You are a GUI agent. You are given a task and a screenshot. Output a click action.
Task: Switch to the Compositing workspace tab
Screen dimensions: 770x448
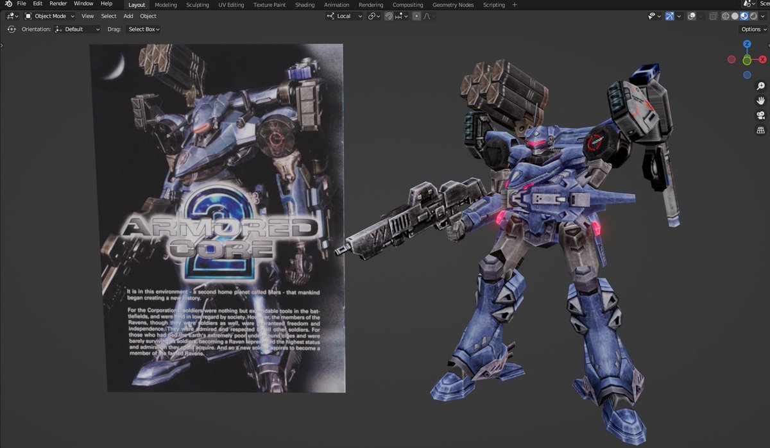click(x=408, y=4)
